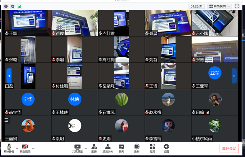Start screen sharing with 共享屏幕
245x157 pixels.
tap(77, 148)
